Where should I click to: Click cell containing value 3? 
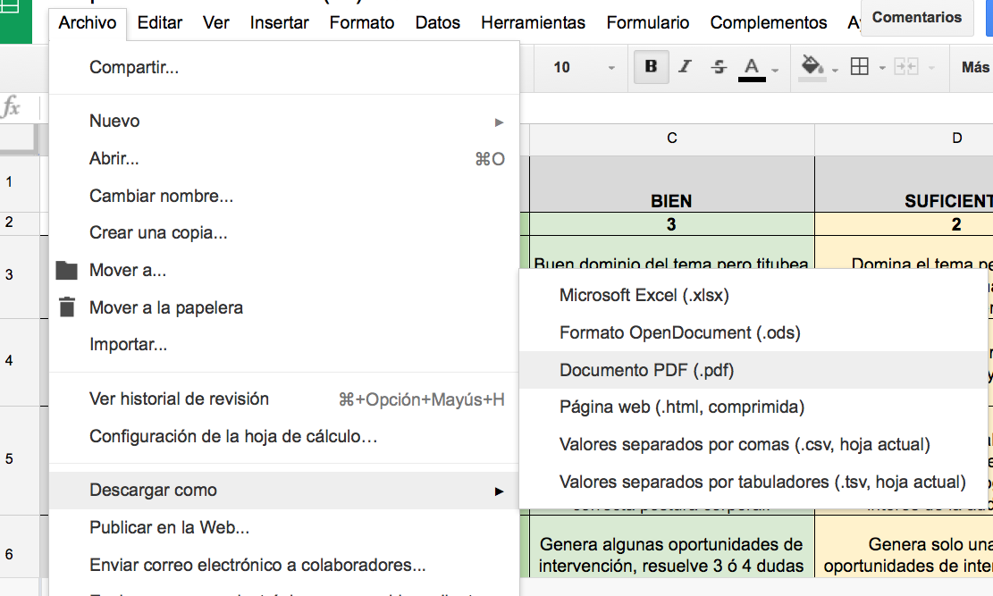(x=672, y=224)
